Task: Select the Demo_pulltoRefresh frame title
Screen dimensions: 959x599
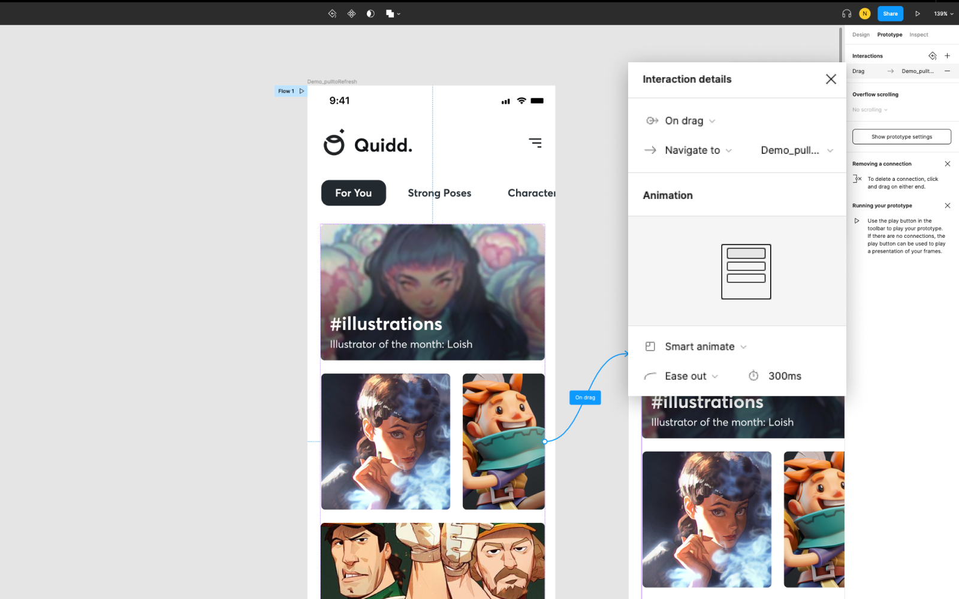Action: click(x=332, y=81)
